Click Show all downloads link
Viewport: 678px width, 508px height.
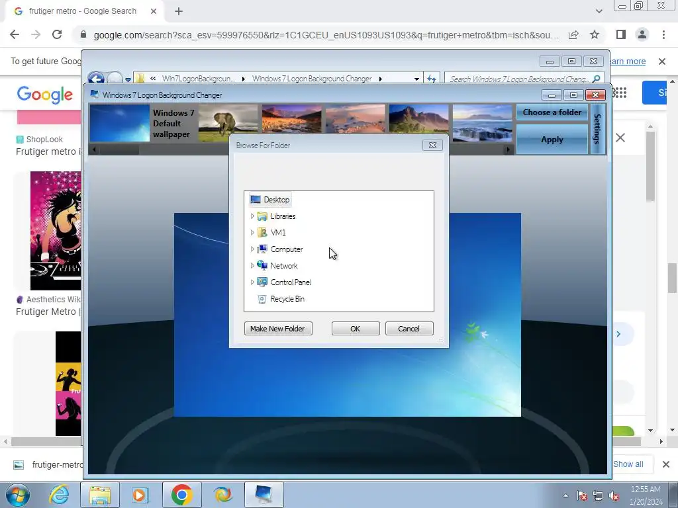point(628,464)
